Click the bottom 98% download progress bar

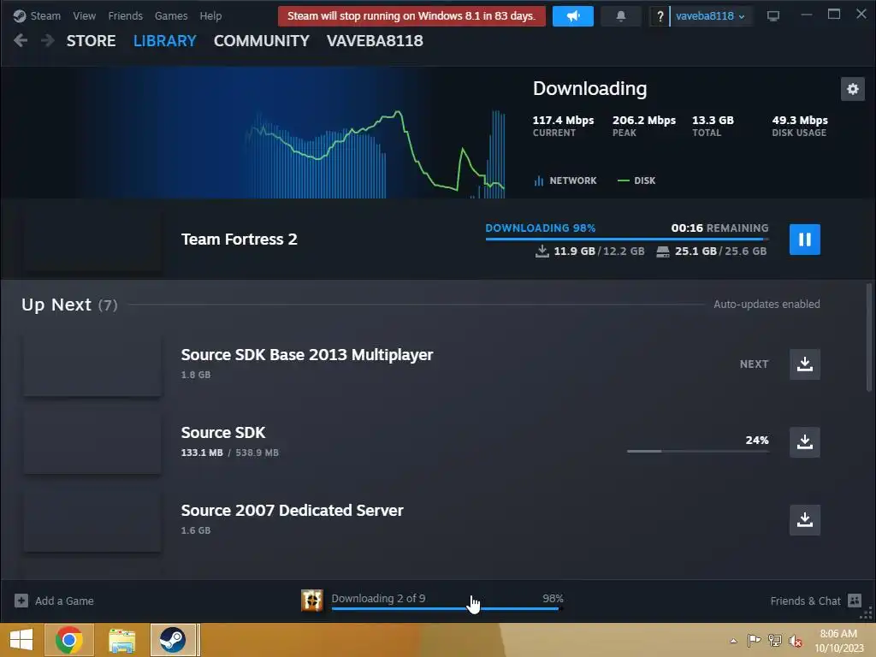445,608
